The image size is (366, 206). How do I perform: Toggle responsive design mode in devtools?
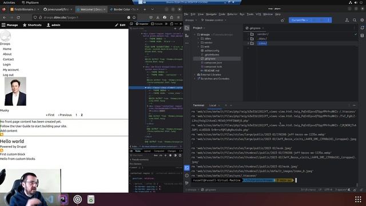172,24
